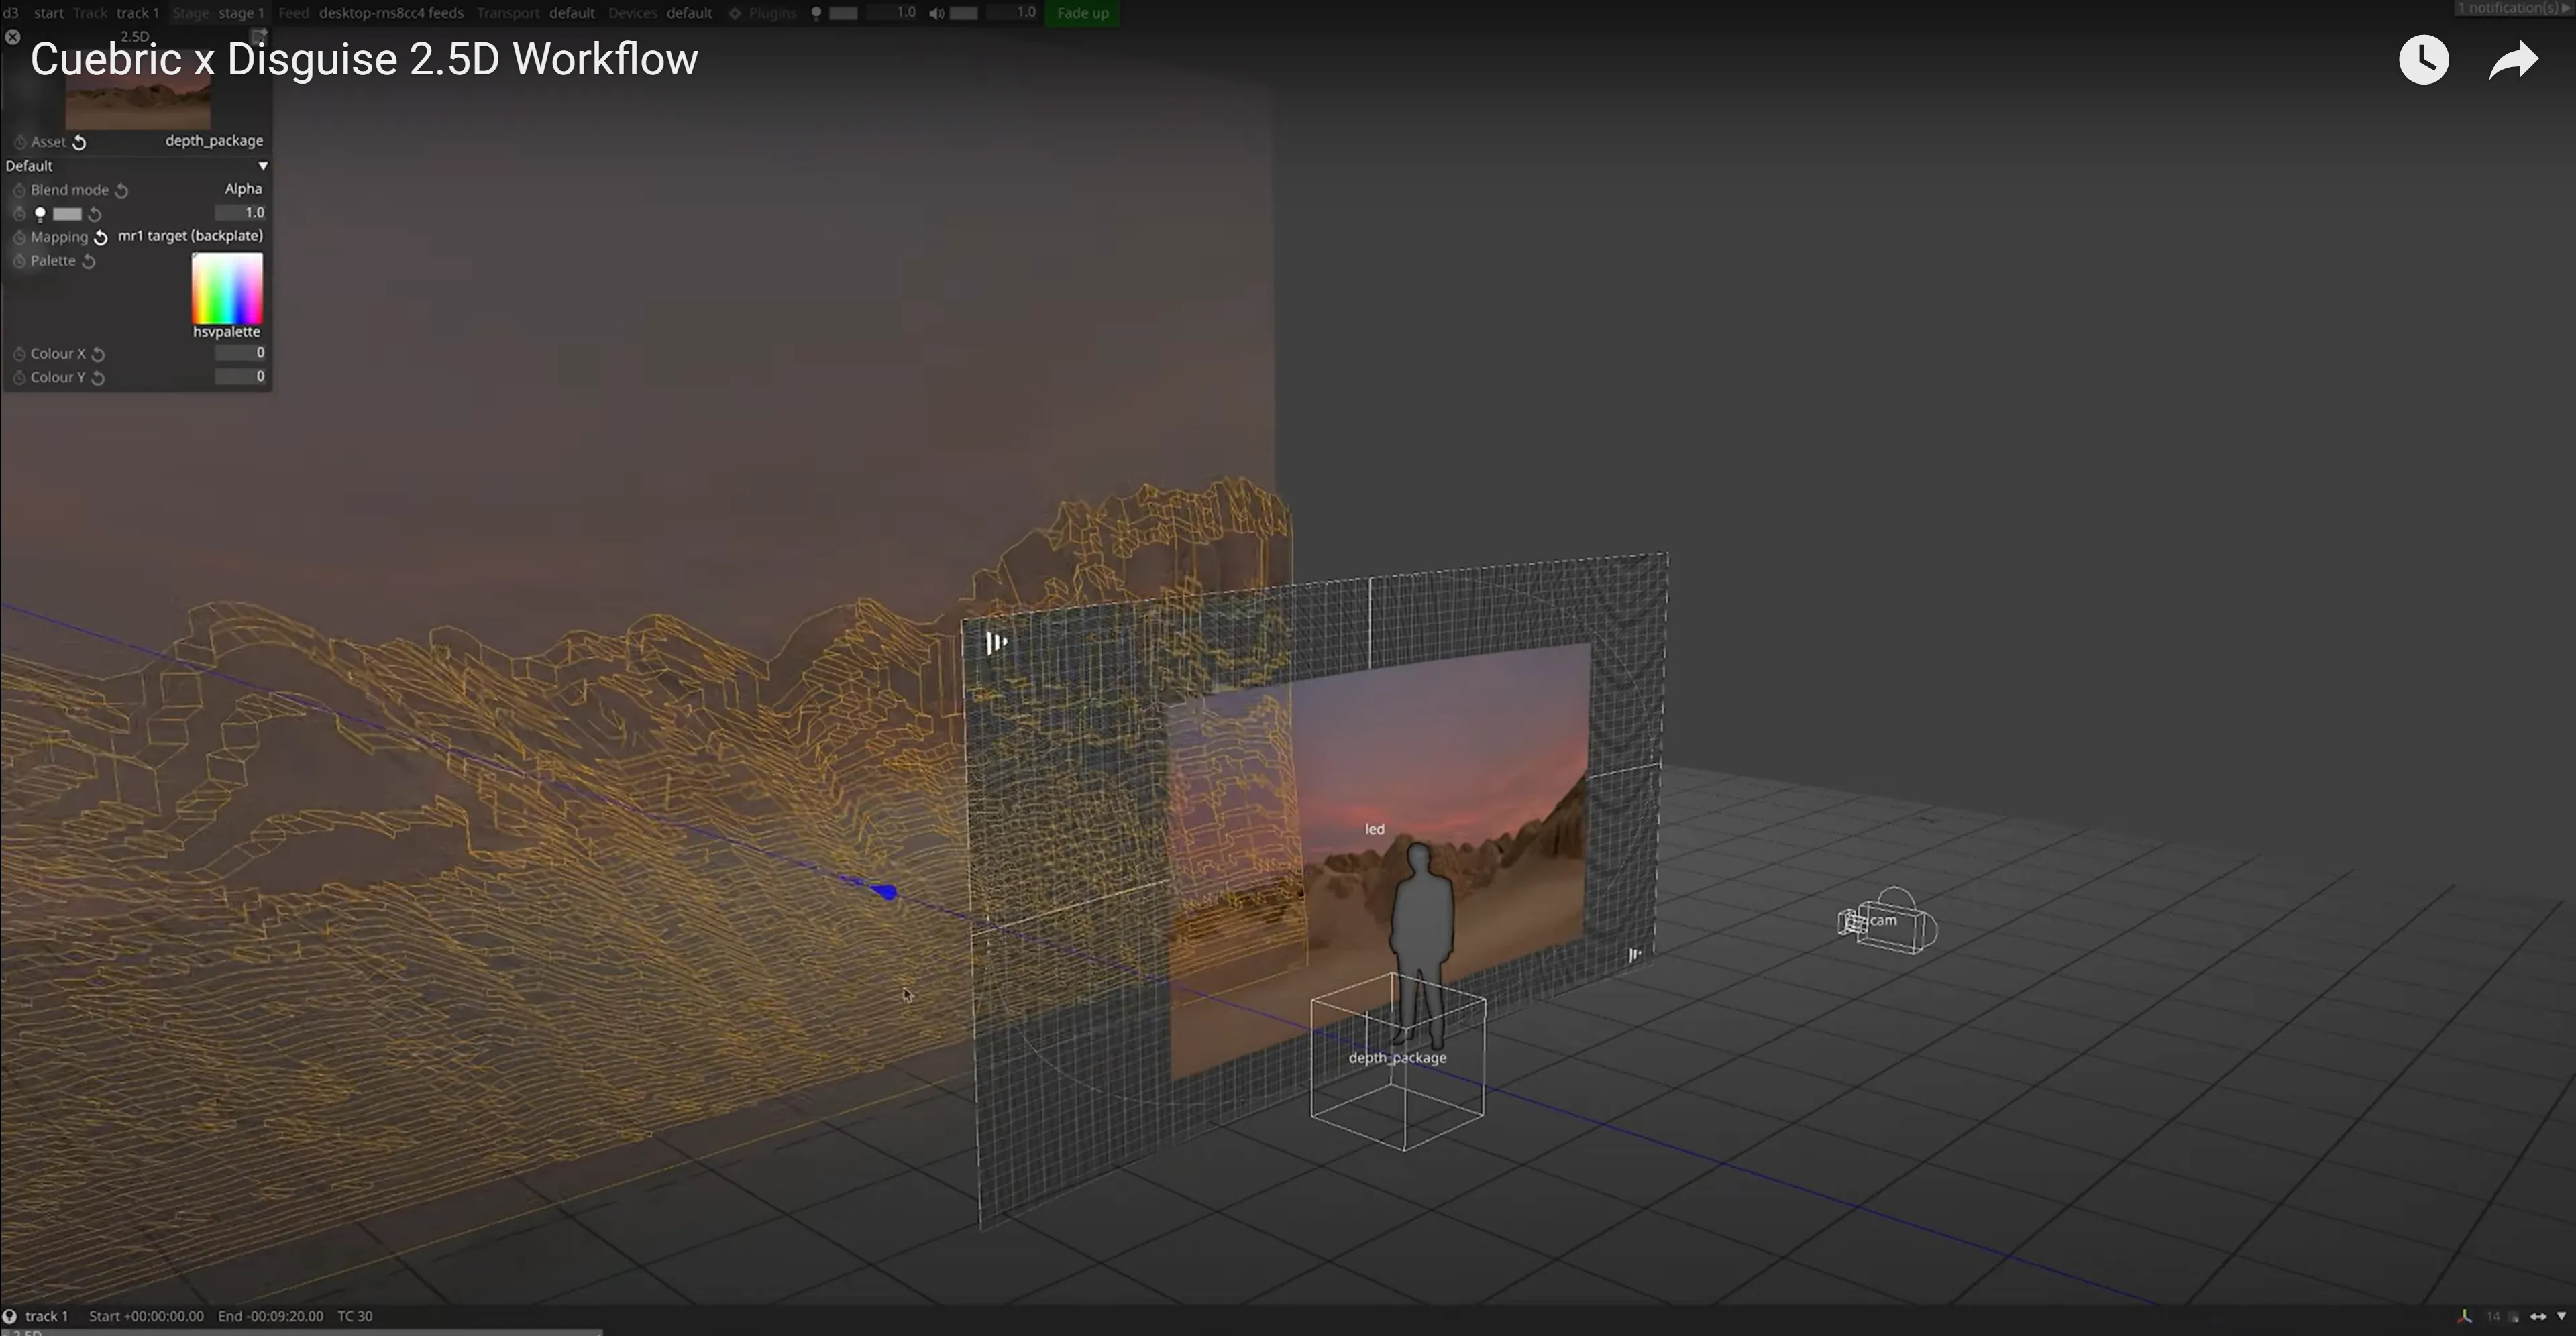Open the Plugins menu
Screen dimensions: 2576x1336
[762, 13]
